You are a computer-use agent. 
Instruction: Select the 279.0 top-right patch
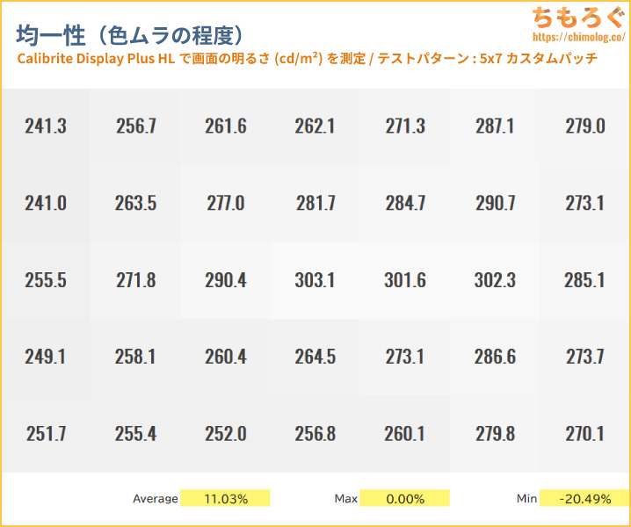point(584,126)
